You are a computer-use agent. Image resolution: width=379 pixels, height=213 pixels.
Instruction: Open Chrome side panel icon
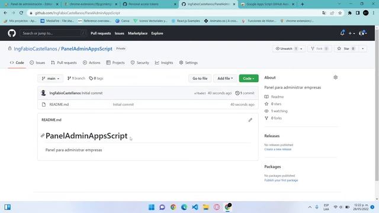(x=358, y=13)
